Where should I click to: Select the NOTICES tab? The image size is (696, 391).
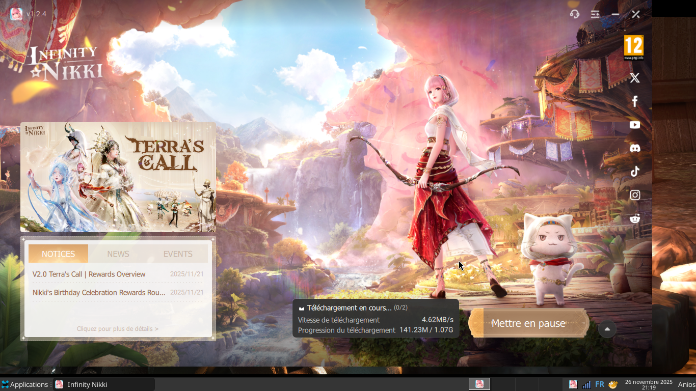pyautogui.click(x=58, y=254)
